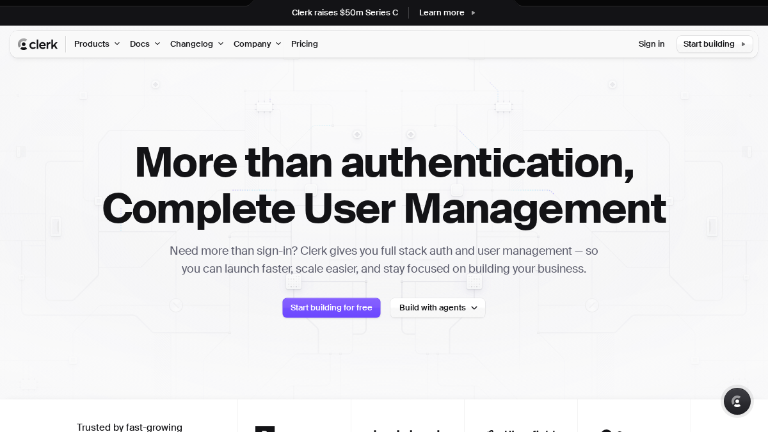768x432 pixels.
Task: Go to the Pricing page
Action: (x=305, y=44)
